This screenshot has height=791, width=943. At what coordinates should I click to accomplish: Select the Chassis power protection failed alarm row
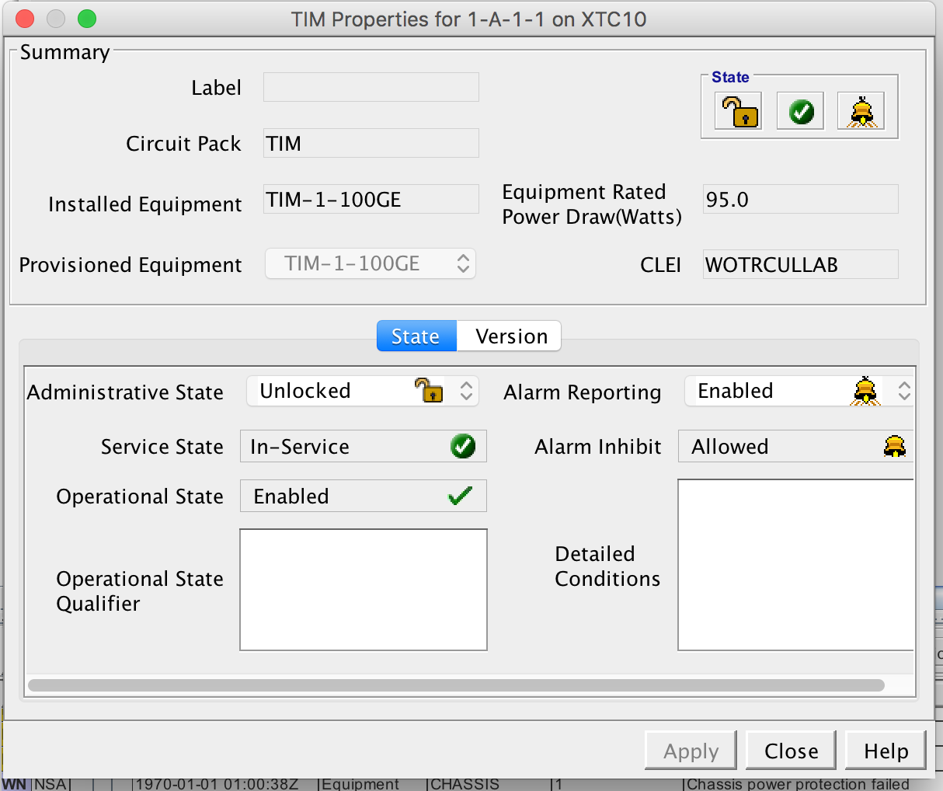pyautogui.click(x=466, y=784)
